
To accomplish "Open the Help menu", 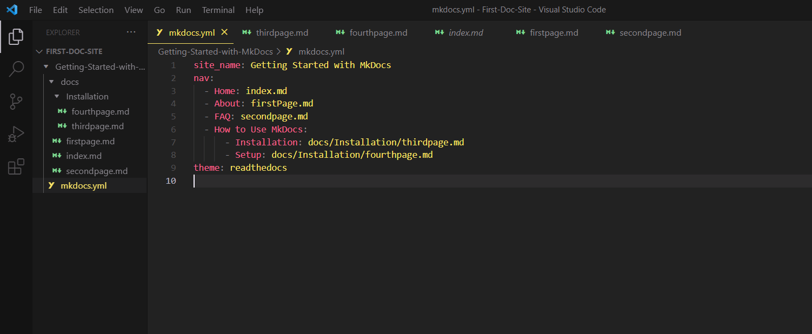I will tap(254, 10).
